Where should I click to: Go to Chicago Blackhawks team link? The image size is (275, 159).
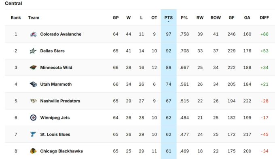pyautogui.click(x=61, y=151)
